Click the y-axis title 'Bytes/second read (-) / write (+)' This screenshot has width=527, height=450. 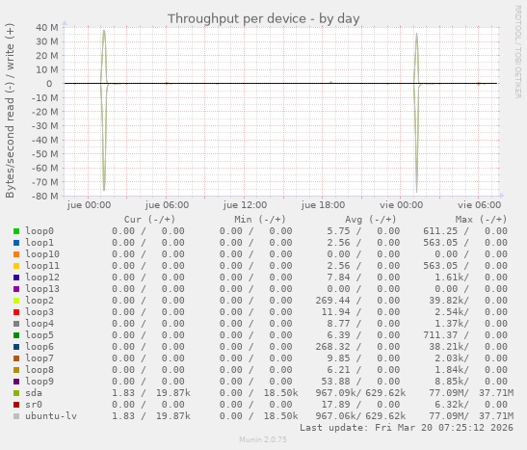coord(10,111)
